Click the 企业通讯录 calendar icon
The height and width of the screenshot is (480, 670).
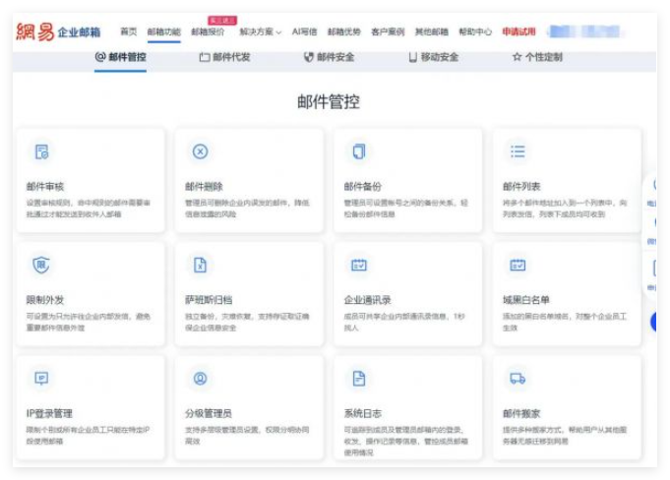(x=359, y=265)
